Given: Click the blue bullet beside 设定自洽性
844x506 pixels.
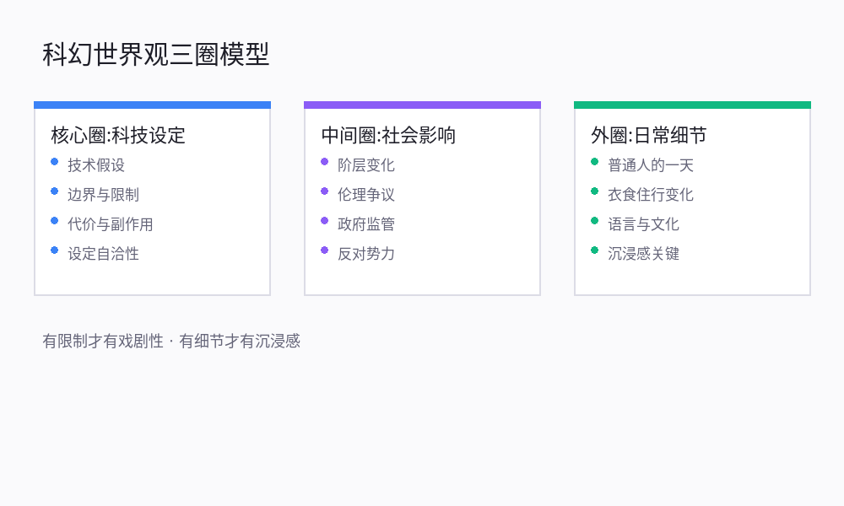Looking at the screenshot, I should (55, 250).
